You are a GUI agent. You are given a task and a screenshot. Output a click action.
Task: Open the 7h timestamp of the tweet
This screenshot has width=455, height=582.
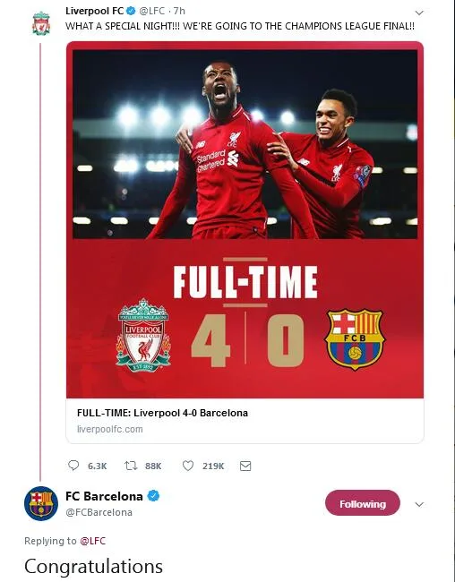click(179, 11)
